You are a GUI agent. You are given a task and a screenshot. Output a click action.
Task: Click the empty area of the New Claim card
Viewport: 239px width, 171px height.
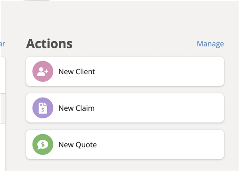click(159, 108)
